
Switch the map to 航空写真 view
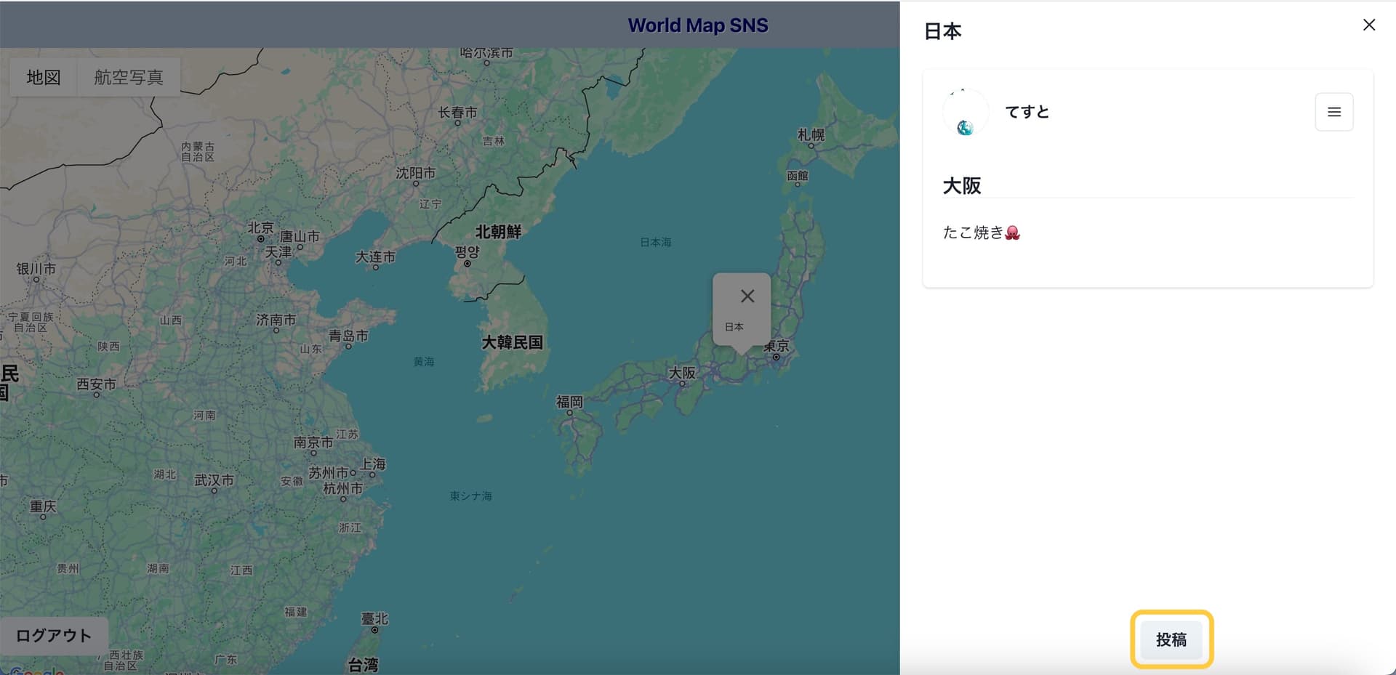click(128, 77)
